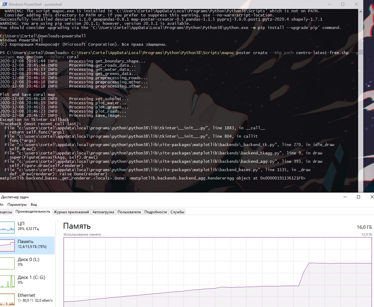
Task: Switch to the Пользователи tab
Action: tap(129, 212)
